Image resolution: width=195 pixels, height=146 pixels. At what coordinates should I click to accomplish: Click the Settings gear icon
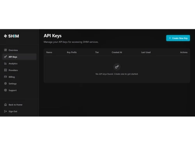pyautogui.click(x=5, y=83)
